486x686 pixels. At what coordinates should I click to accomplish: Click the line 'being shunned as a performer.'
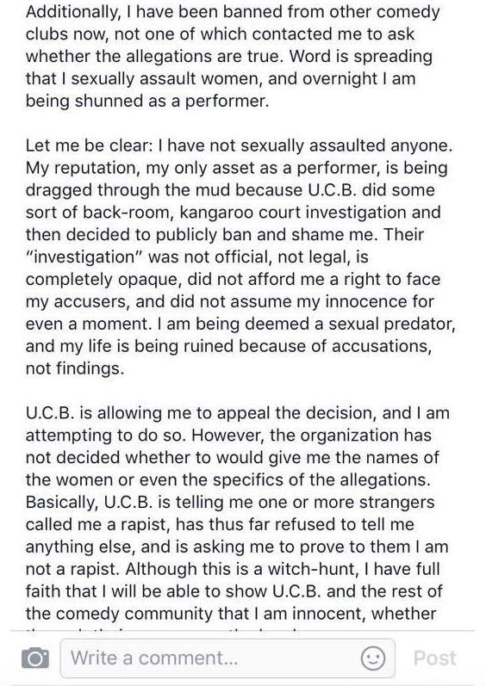(x=147, y=101)
